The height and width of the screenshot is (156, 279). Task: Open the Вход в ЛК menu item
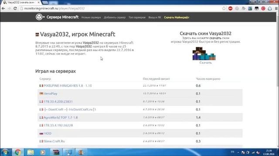tap(155, 17)
